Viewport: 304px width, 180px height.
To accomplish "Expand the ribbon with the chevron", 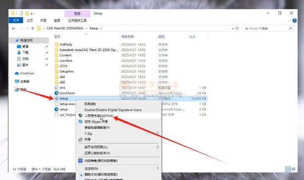I will pyautogui.click(x=289, y=20).
